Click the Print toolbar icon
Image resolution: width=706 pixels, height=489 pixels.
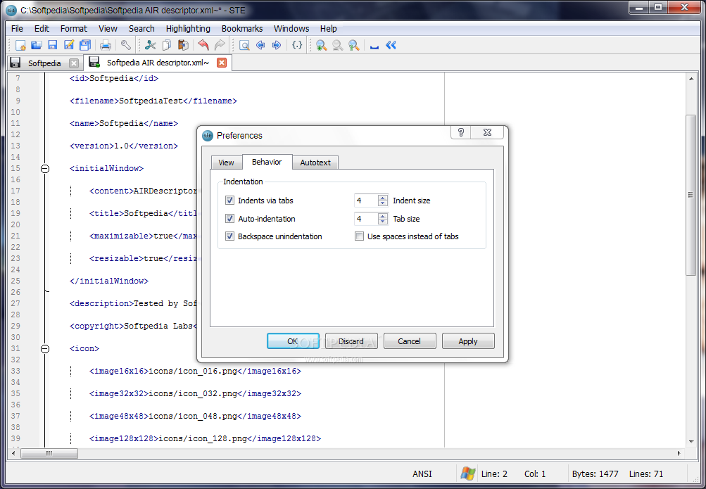[106, 45]
